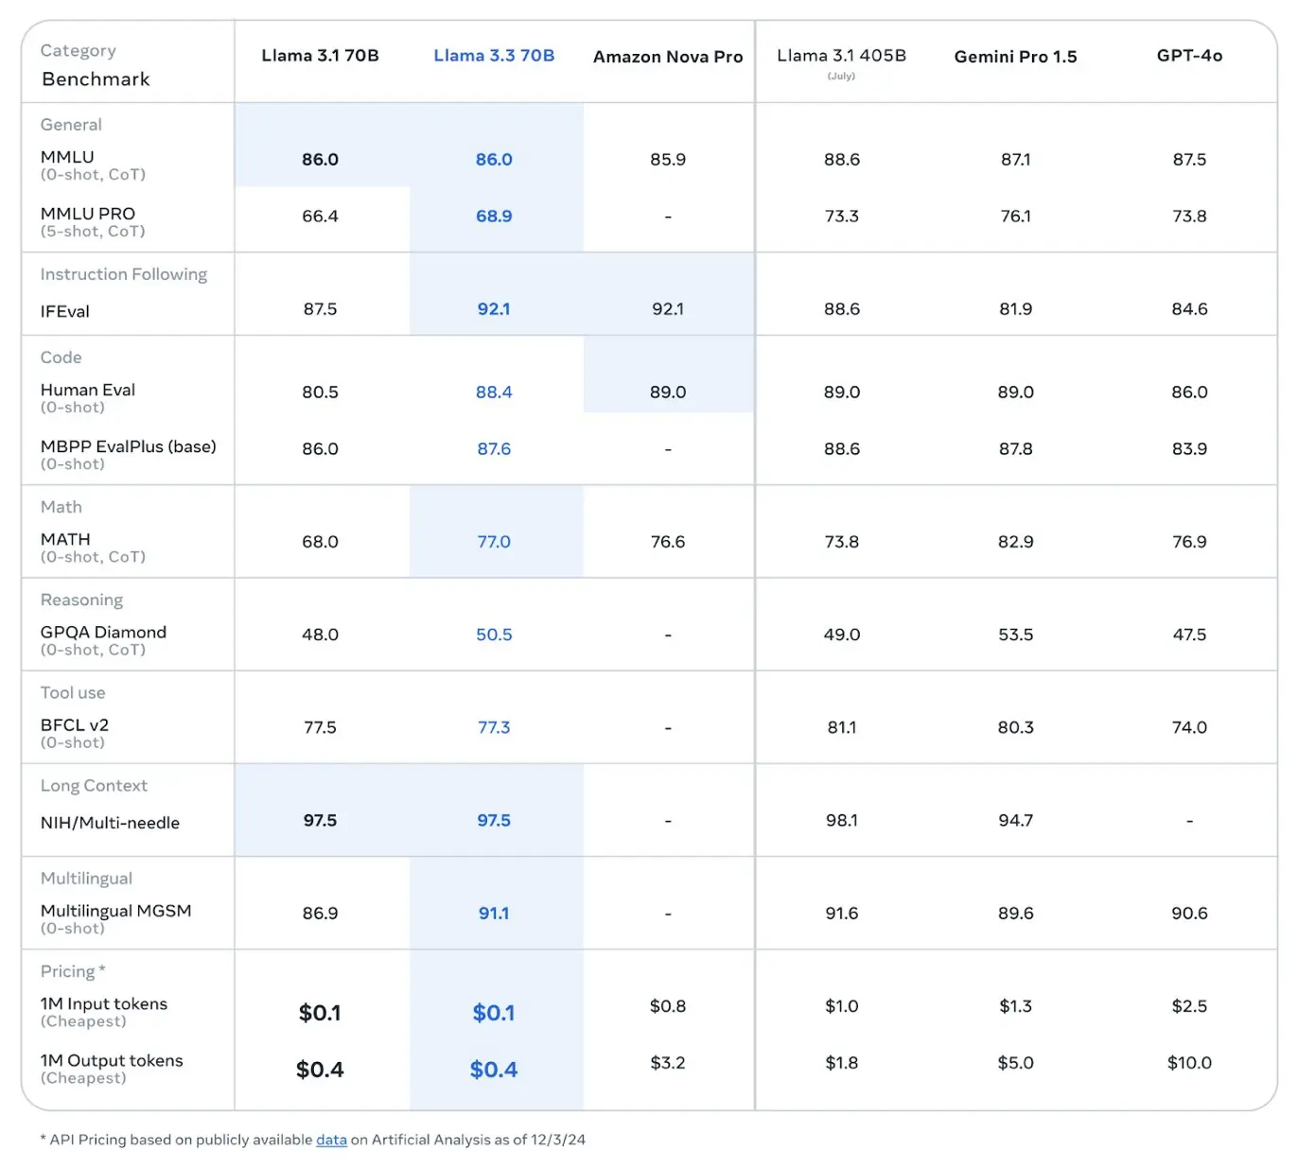The height and width of the screenshot is (1167, 1298).
Task: Click Llama 3.3 70B input price $0.1
Action: tap(494, 1013)
